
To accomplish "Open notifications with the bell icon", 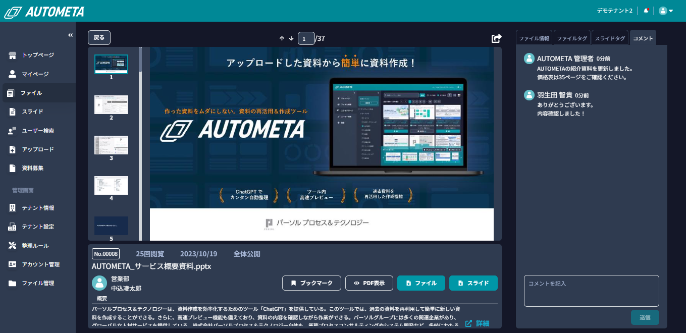I will [646, 11].
